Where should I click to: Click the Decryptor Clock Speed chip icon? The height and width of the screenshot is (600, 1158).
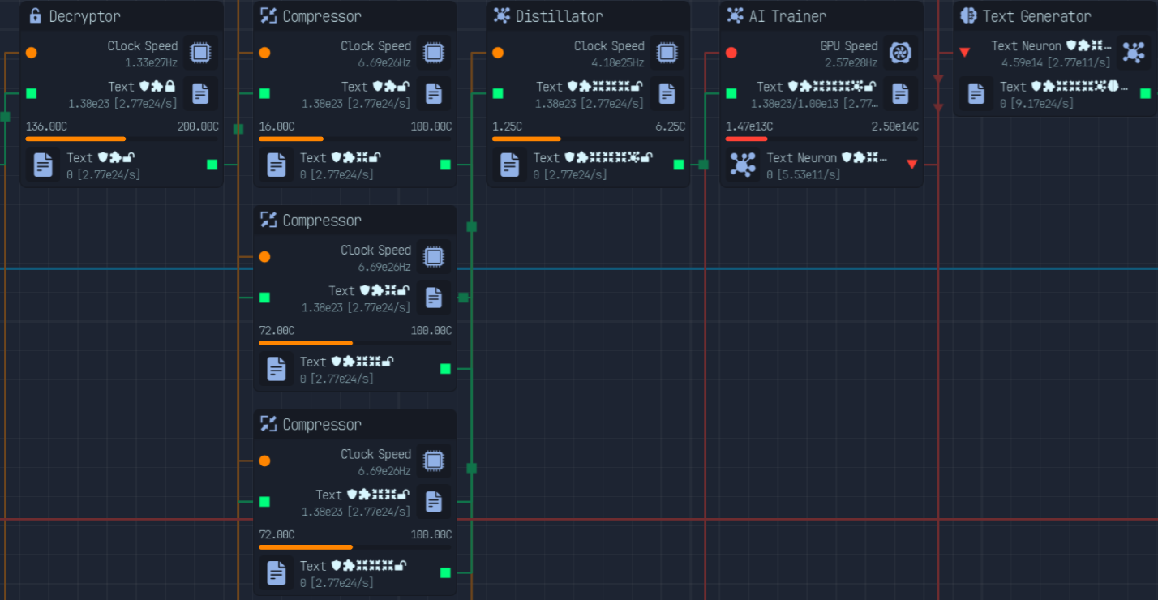[199, 53]
